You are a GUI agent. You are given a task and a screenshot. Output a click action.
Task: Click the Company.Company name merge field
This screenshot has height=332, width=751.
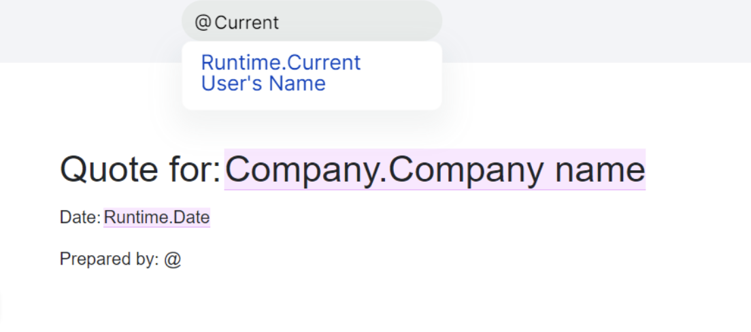pyautogui.click(x=435, y=169)
